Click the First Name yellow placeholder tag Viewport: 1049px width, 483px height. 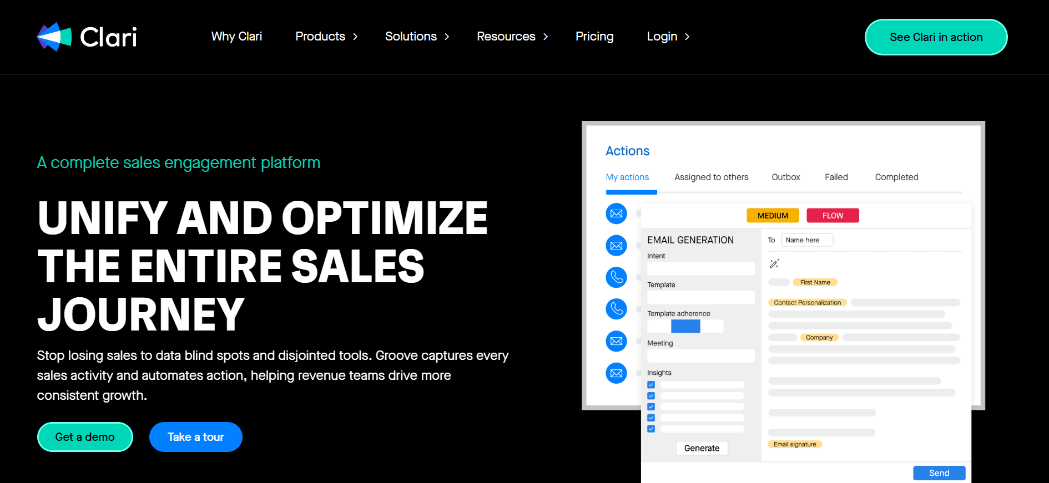[x=815, y=282]
